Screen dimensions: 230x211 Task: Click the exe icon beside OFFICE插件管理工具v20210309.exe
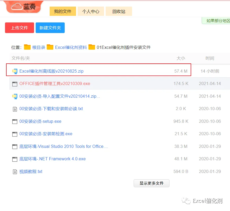(15, 84)
